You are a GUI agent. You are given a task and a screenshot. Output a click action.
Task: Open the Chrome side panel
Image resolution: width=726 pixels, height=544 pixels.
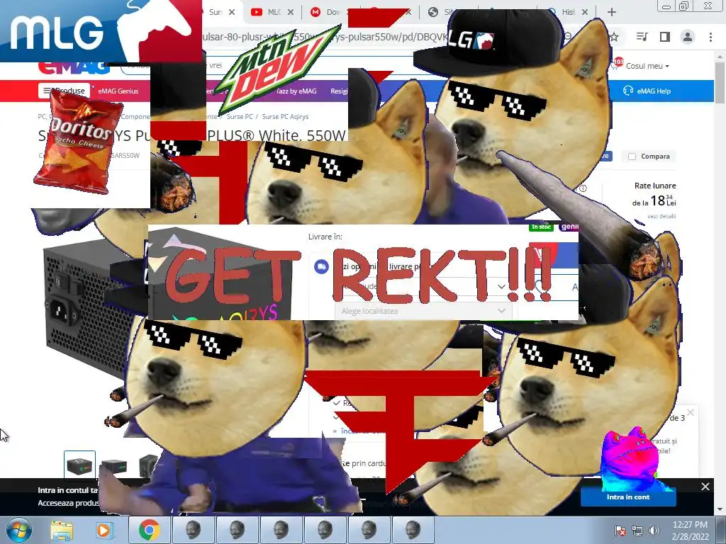click(x=665, y=37)
